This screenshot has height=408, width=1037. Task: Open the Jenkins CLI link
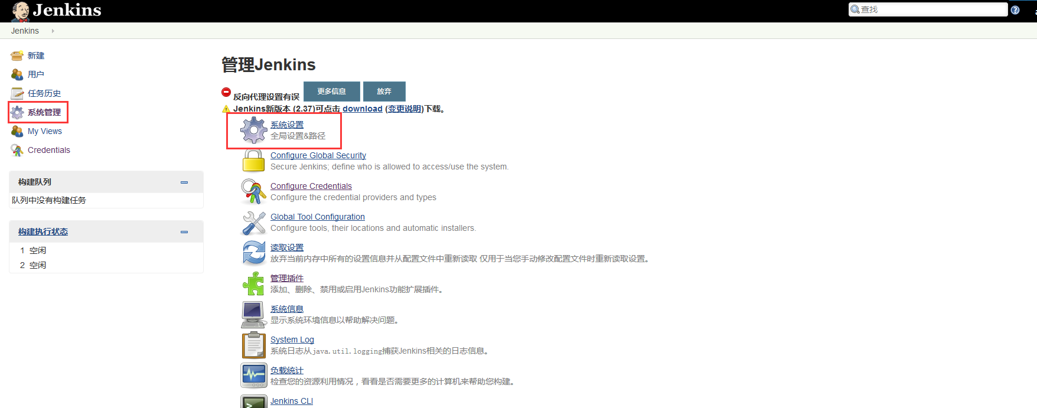[x=292, y=401]
